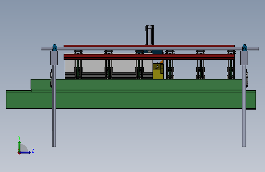Select the right blue fitting on the rod

click(x=245, y=47)
